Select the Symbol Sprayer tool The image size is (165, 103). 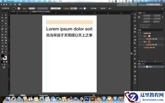(2, 46)
